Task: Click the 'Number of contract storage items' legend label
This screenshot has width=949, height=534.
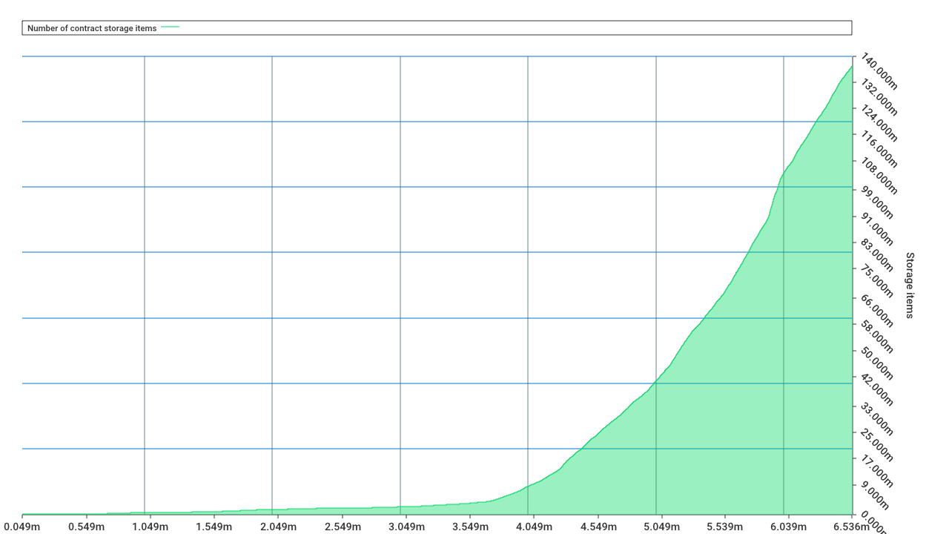Action: click(92, 28)
